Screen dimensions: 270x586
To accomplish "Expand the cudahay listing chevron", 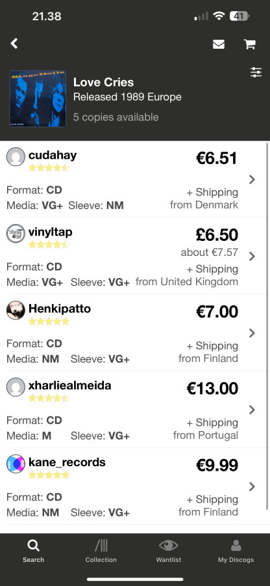I will tap(252, 180).
